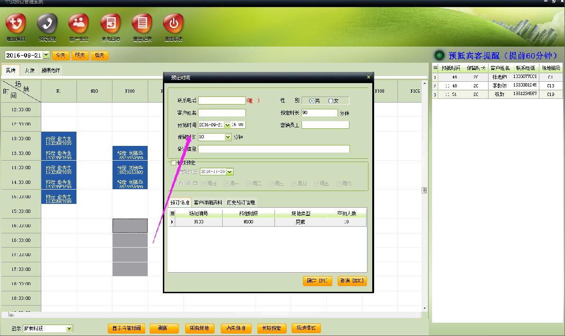
Task: Click the green indicator beside 预抵宾客提醒
Action: point(440,56)
